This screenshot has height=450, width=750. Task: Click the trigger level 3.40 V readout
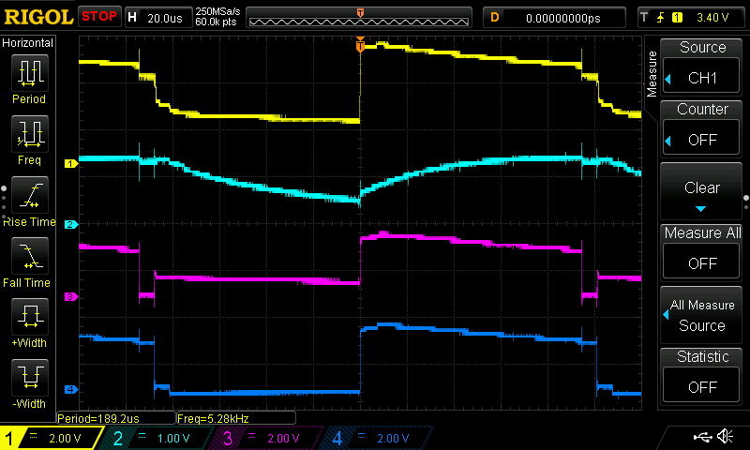point(712,18)
